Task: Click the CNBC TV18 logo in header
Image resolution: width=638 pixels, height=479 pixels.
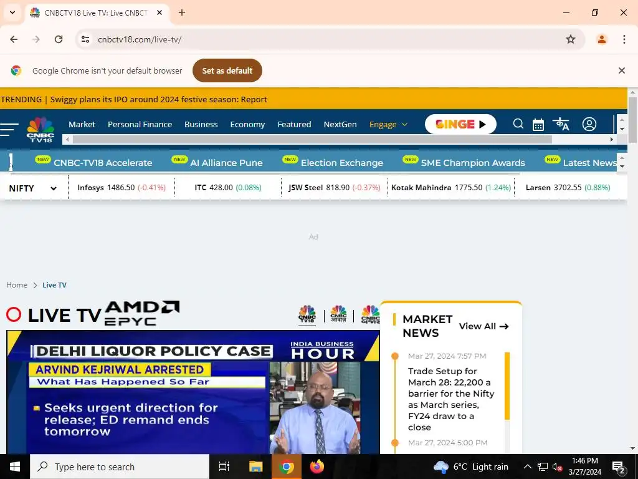Action: (40, 130)
